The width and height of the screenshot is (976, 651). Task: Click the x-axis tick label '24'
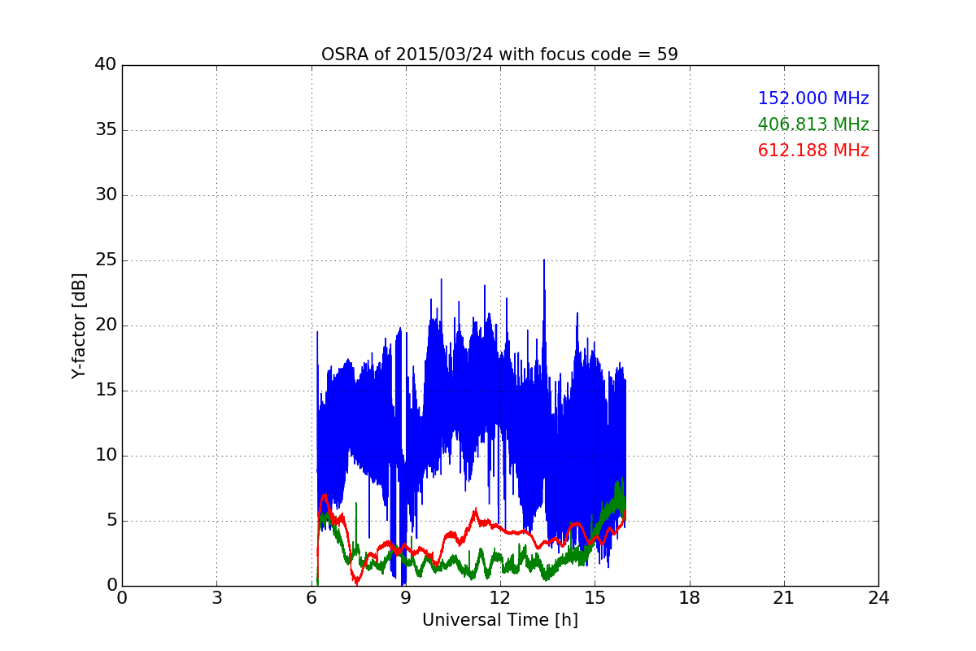pyautogui.click(x=878, y=597)
